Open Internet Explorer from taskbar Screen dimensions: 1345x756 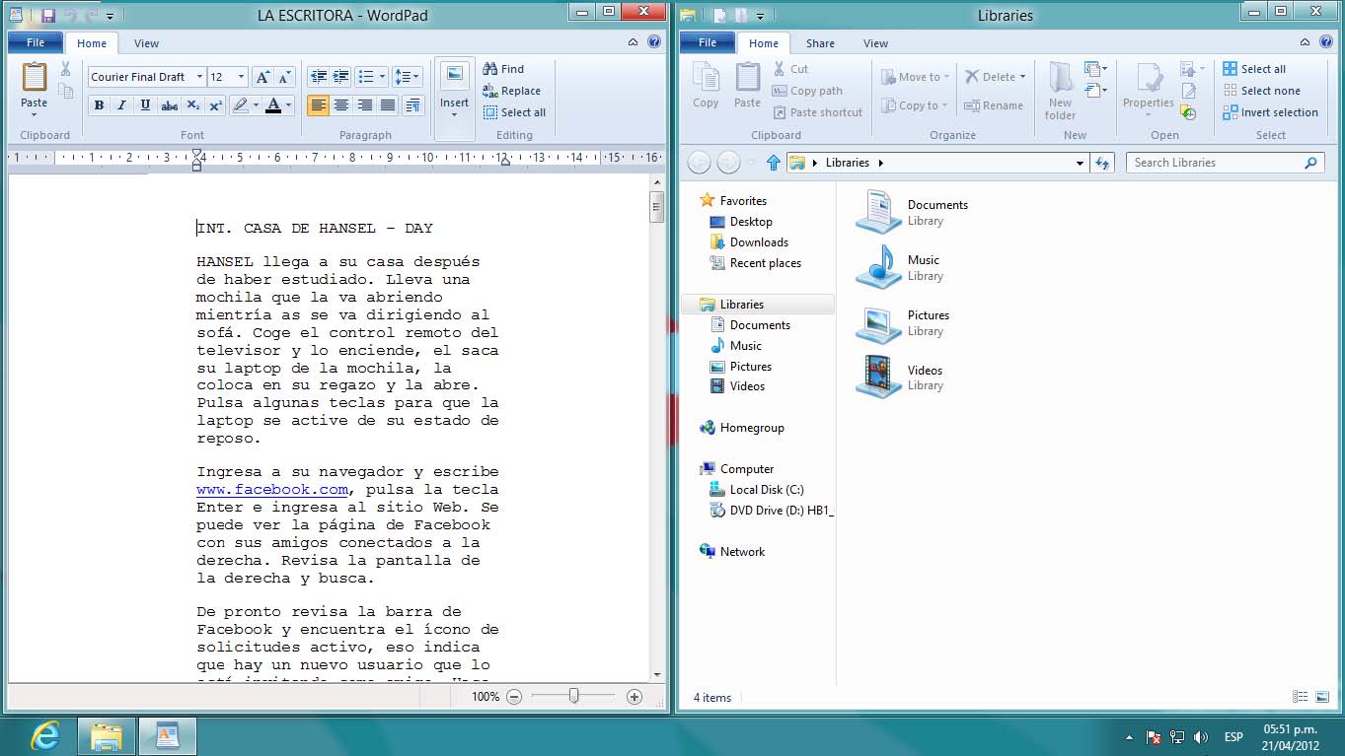[45, 735]
